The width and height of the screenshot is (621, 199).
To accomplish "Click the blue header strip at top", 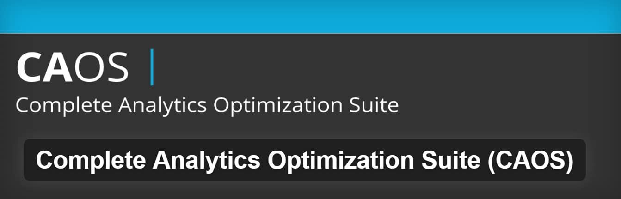I will coord(310,16).
